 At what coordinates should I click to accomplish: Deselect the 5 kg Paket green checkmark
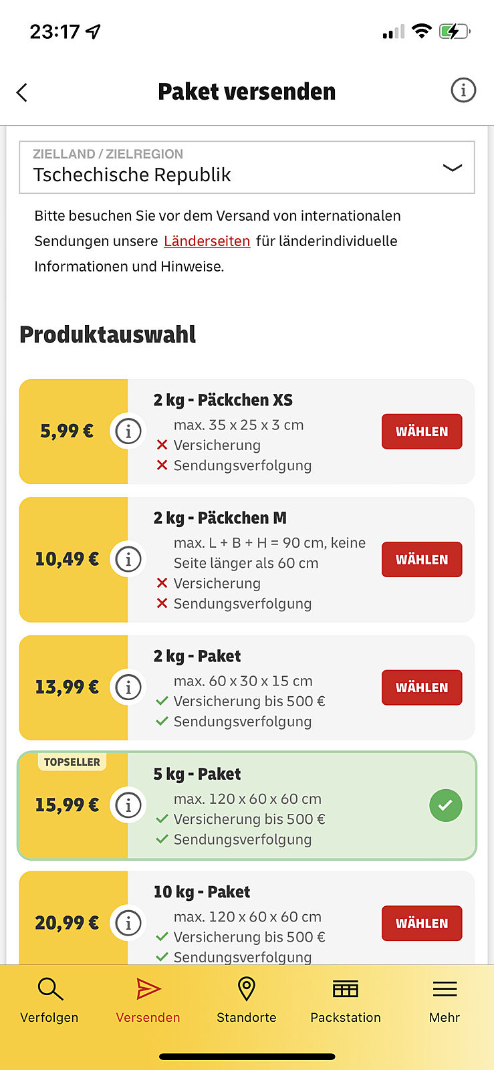pyautogui.click(x=445, y=805)
